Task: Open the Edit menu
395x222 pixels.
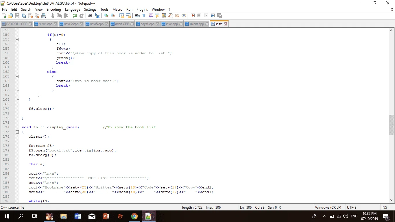Action: (14, 10)
